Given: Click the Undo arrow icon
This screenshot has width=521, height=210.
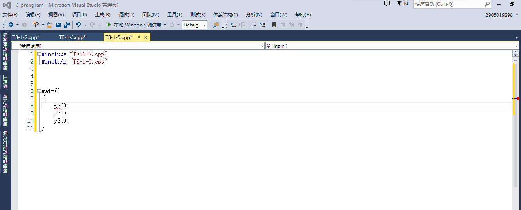Looking at the screenshot, I should (x=79, y=25).
